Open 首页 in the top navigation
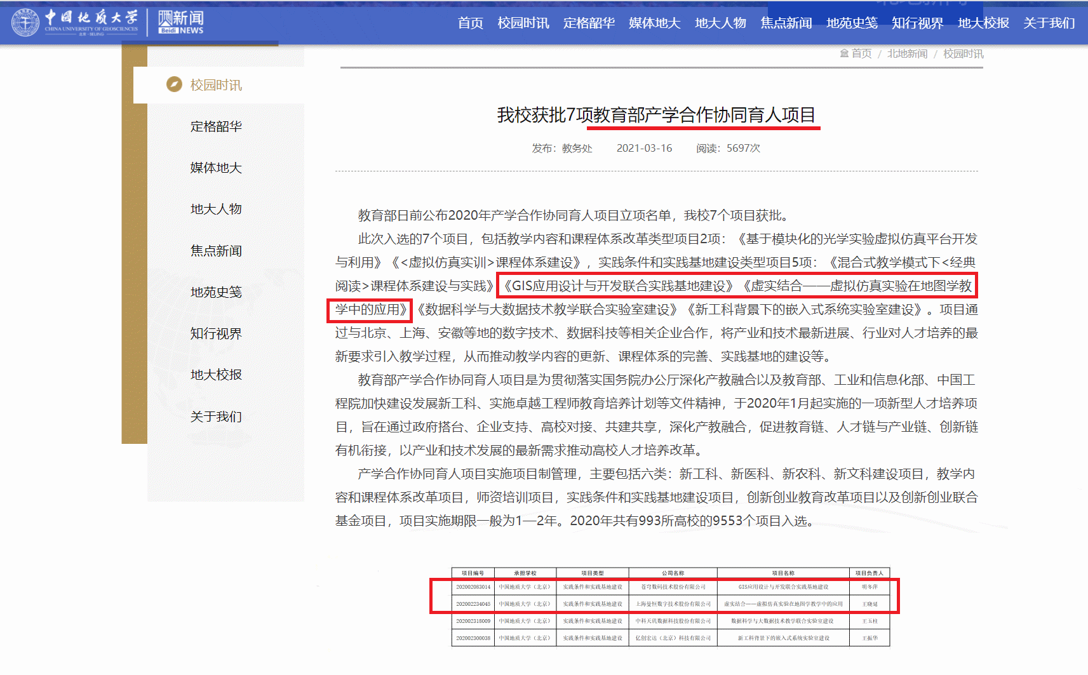 click(470, 23)
